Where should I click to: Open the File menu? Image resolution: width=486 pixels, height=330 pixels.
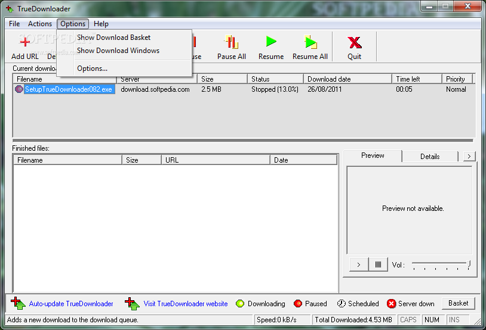pyautogui.click(x=14, y=24)
